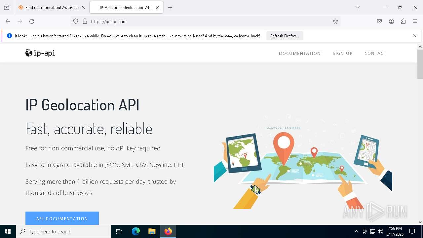This screenshot has width=423, height=238.
Task: Close the AutoClicker tab
Action: pos(83,7)
